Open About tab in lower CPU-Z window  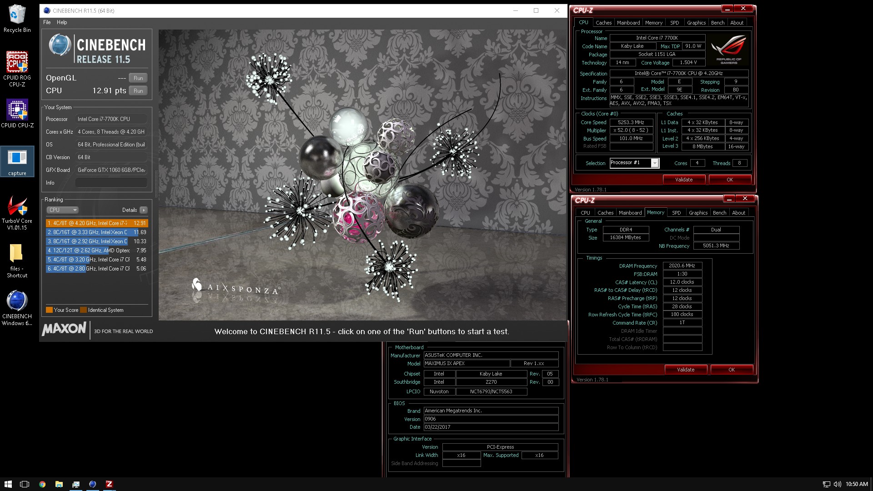pyautogui.click(x=738, y=213)
